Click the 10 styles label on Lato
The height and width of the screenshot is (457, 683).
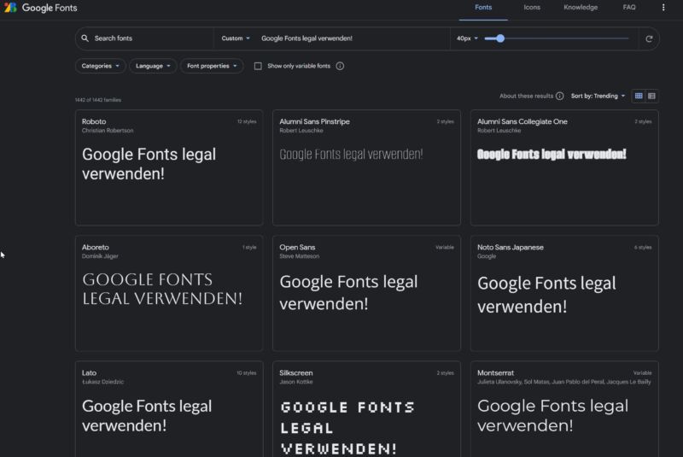coord(247,373)
